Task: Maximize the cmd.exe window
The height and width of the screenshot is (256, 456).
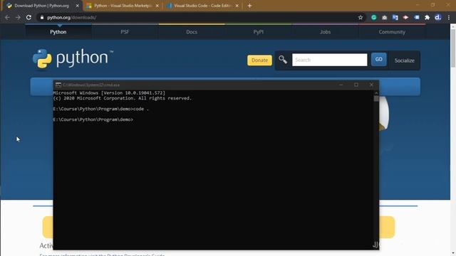Action: tap(356, 85)
